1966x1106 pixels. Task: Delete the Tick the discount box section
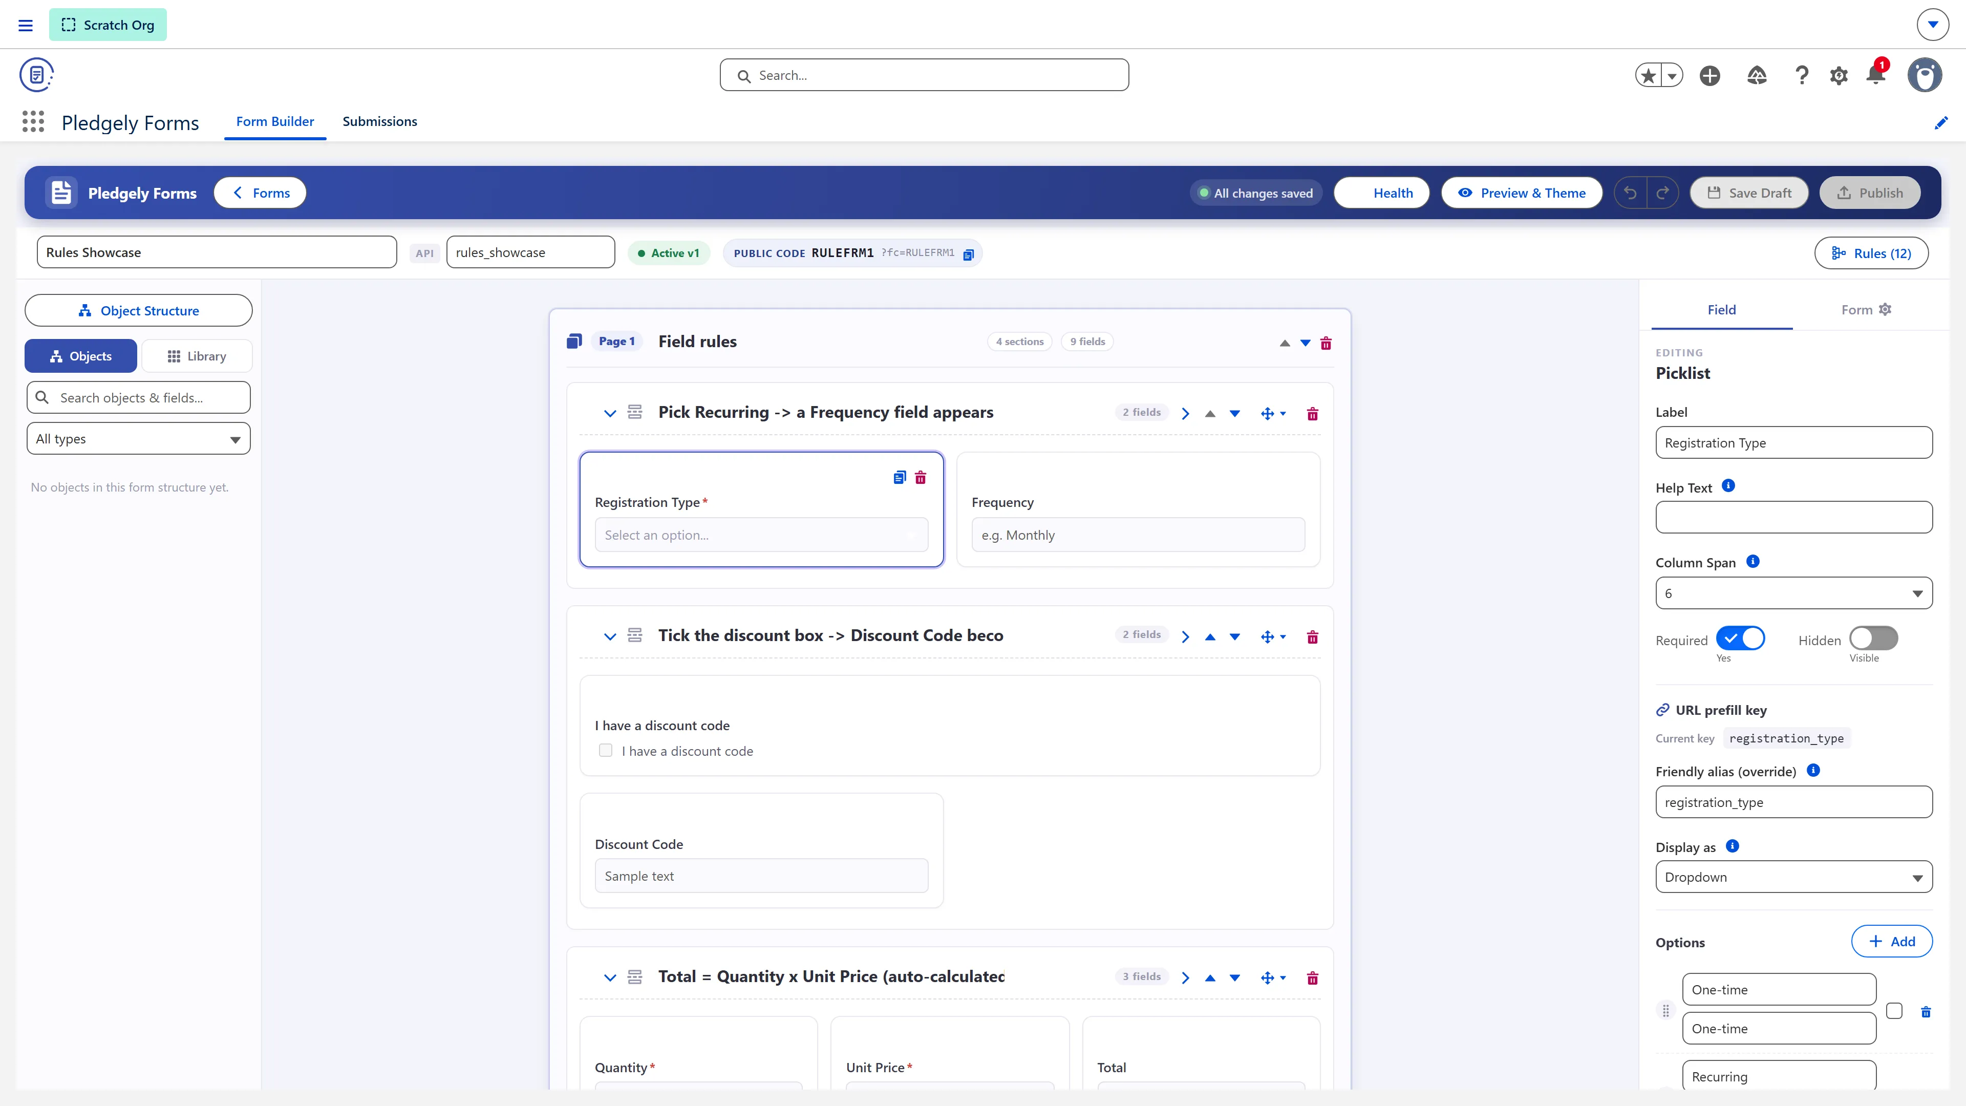1313,637
